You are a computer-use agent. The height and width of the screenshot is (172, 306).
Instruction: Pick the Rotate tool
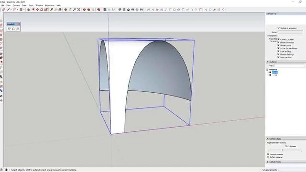tap(42, 10)
